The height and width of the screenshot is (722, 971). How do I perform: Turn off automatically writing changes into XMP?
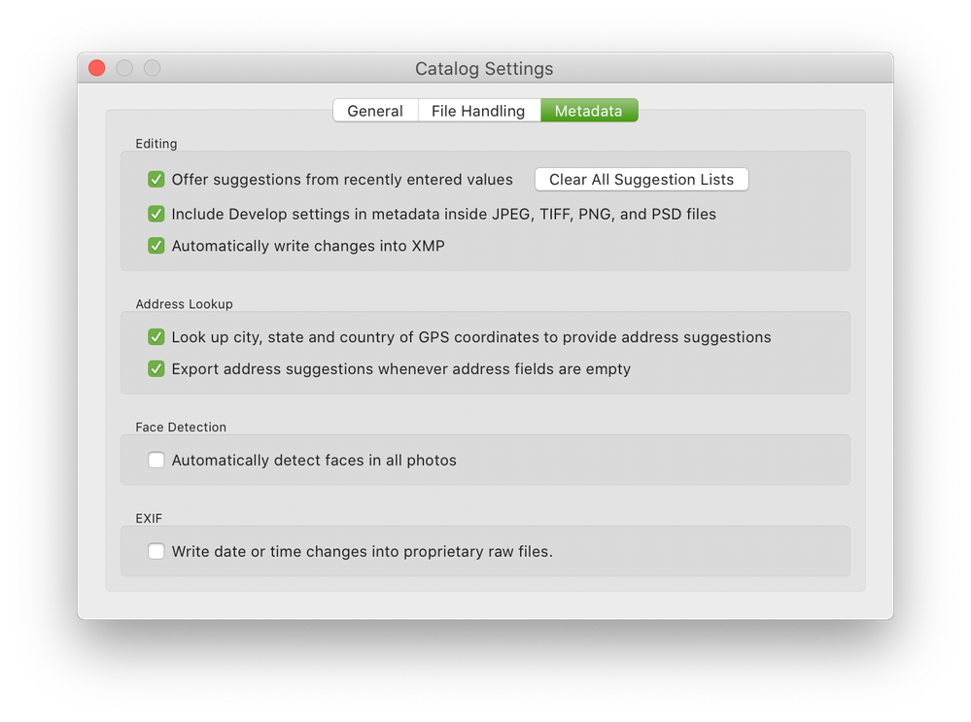[x=156, y=246]
